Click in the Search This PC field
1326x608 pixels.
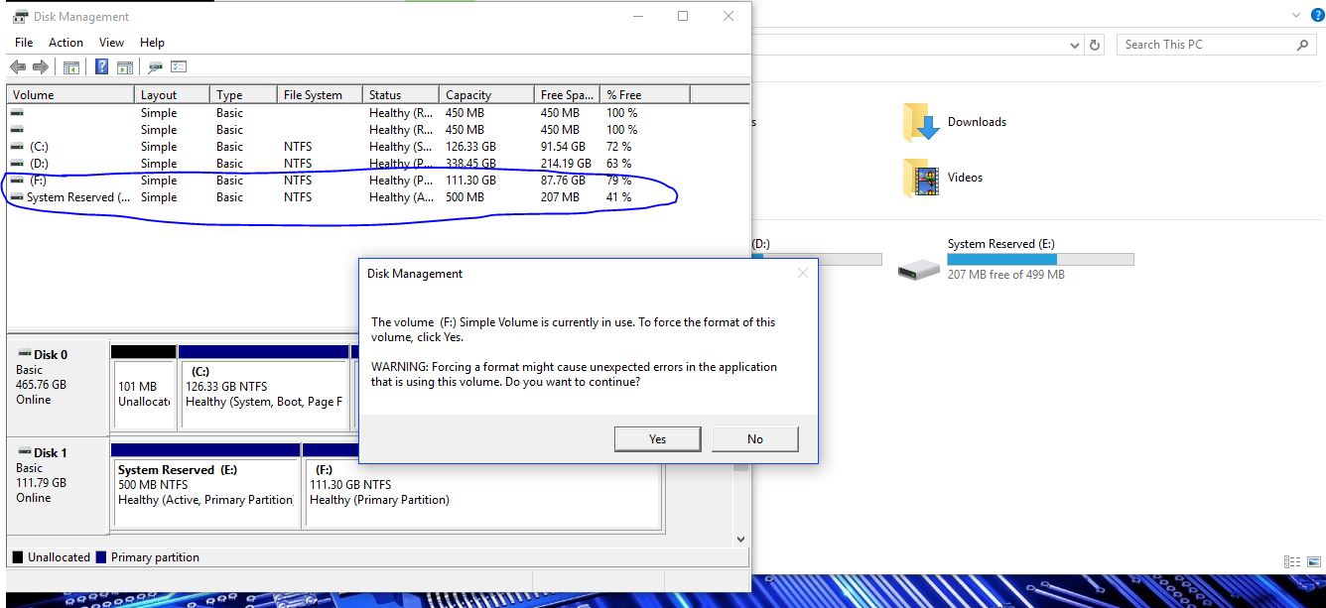1206,45
